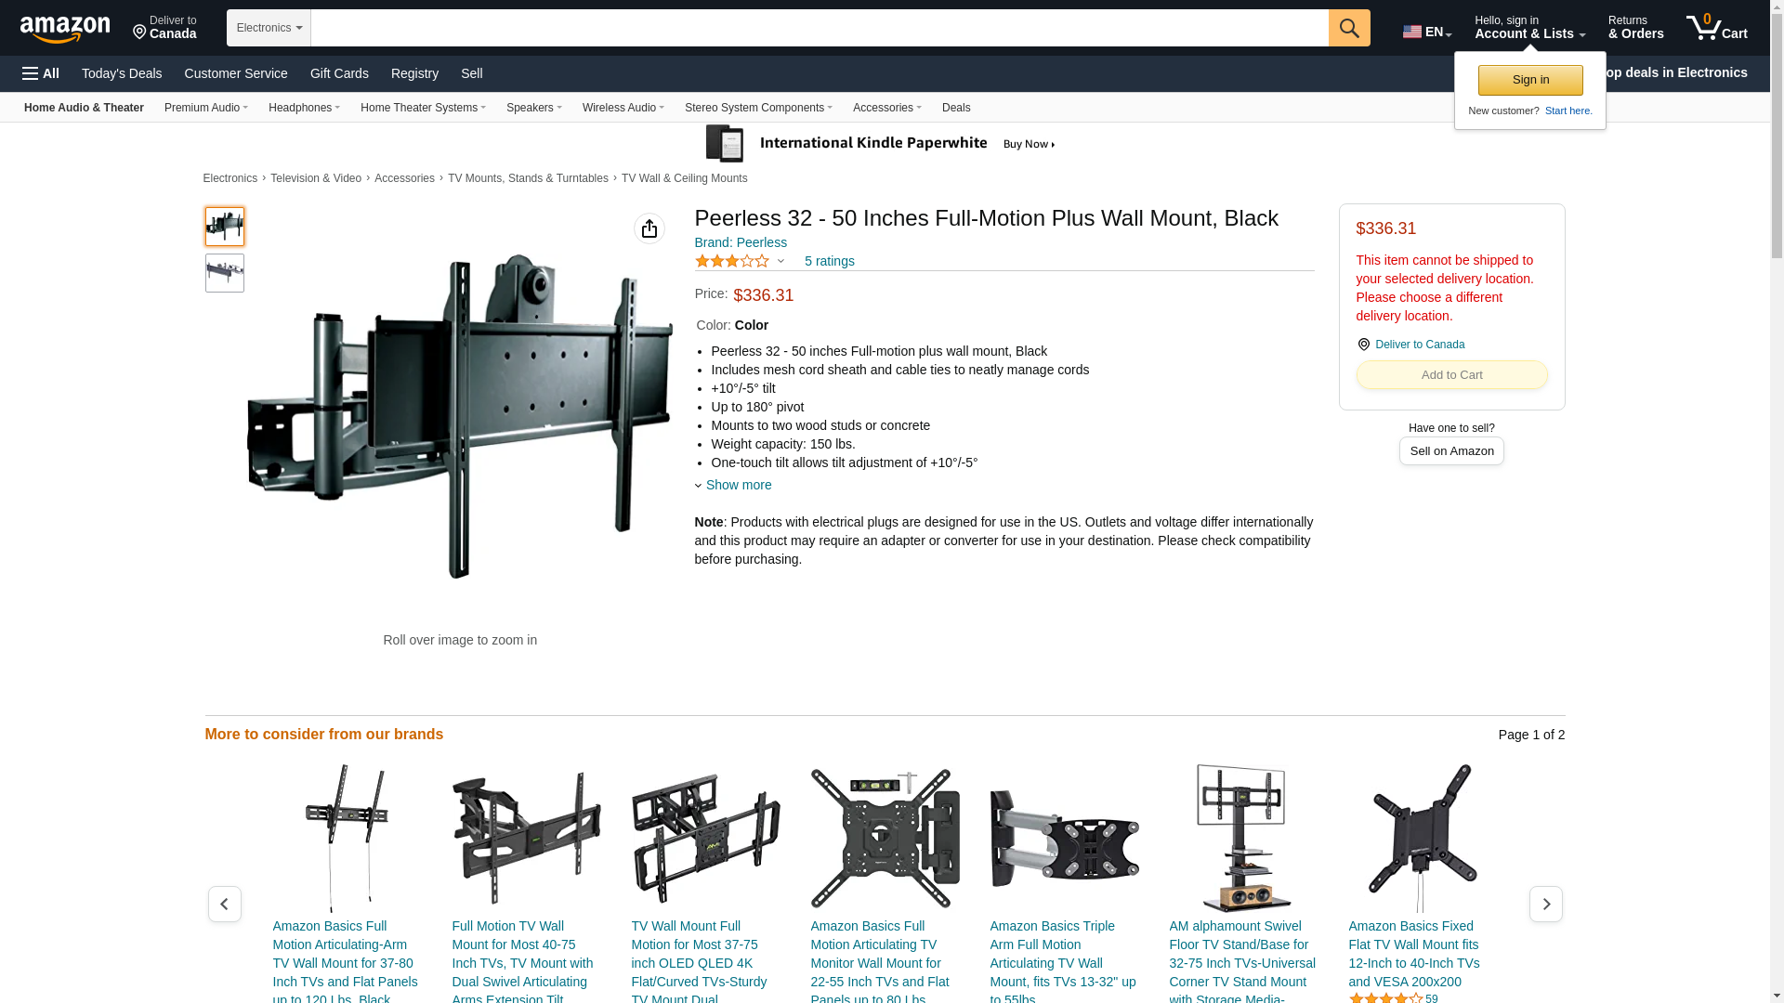This screenshot has height=1003, width=1784.
Task: Select the second product thumbnail
Action: click(225, 273)
